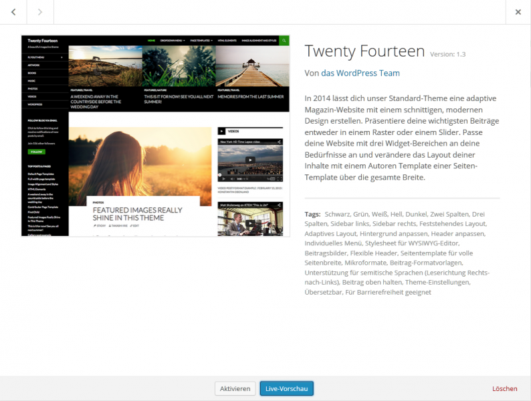The width and height of the screenshot is (531, 401).
Task: Delete theme via Löschen link
Action: tap(504, 388)
